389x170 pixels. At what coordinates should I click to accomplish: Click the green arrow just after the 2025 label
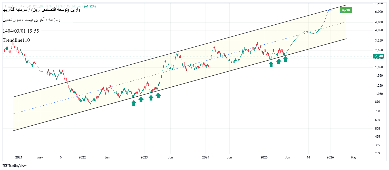point(271,64)
